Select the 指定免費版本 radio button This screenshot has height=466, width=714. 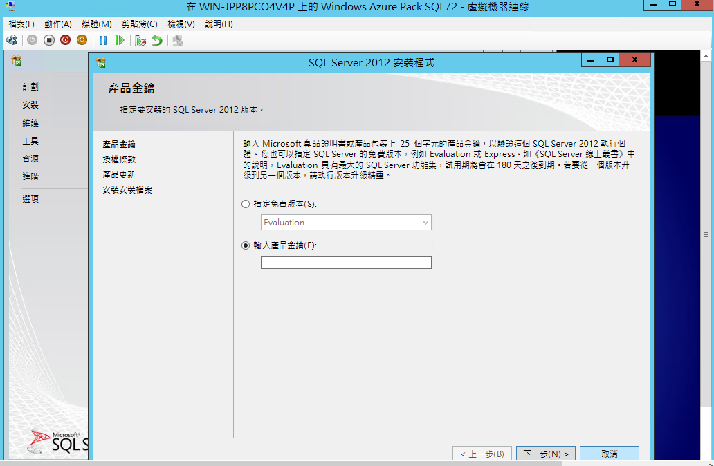click(246, 204)
